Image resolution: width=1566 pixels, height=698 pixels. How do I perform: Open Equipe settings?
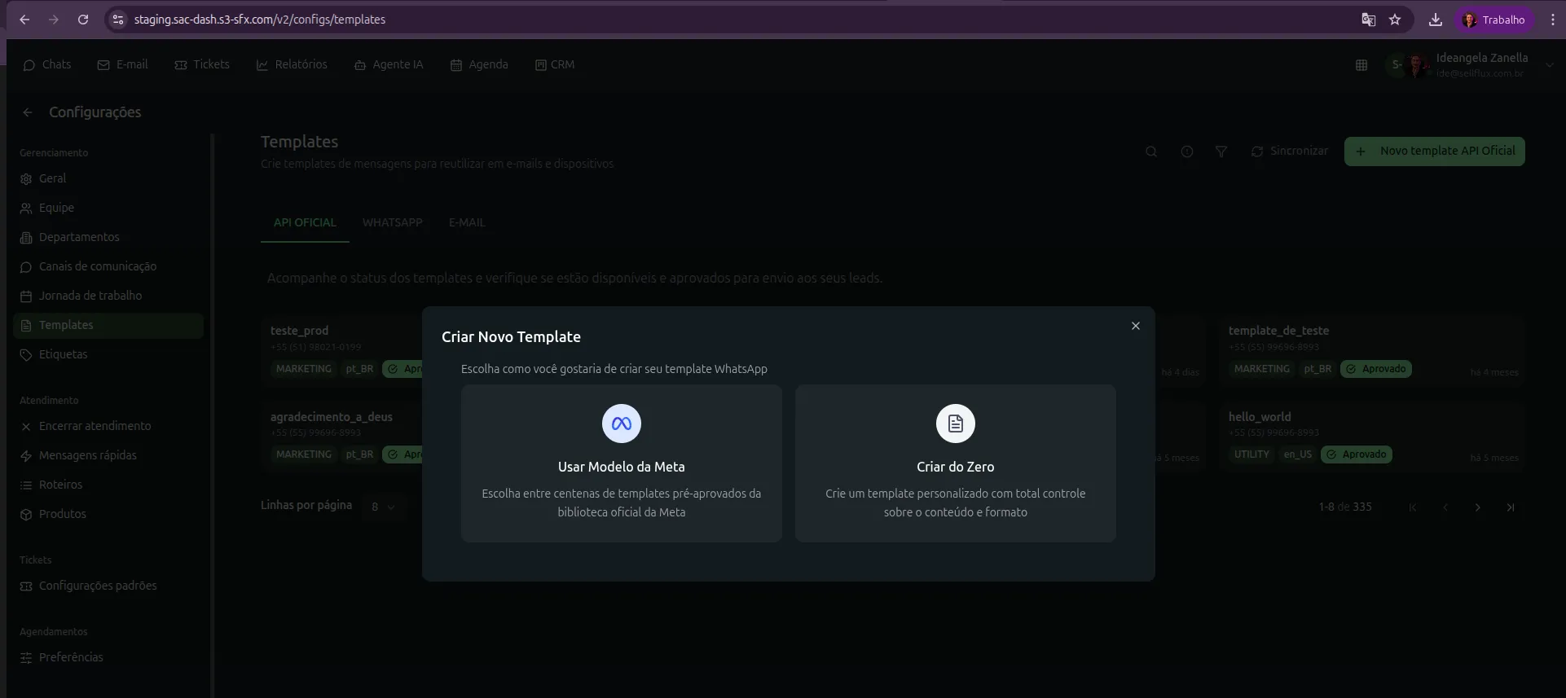coord(108,208)
